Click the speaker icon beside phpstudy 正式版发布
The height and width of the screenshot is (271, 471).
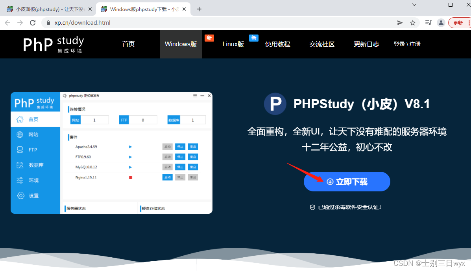click(65, 95)
